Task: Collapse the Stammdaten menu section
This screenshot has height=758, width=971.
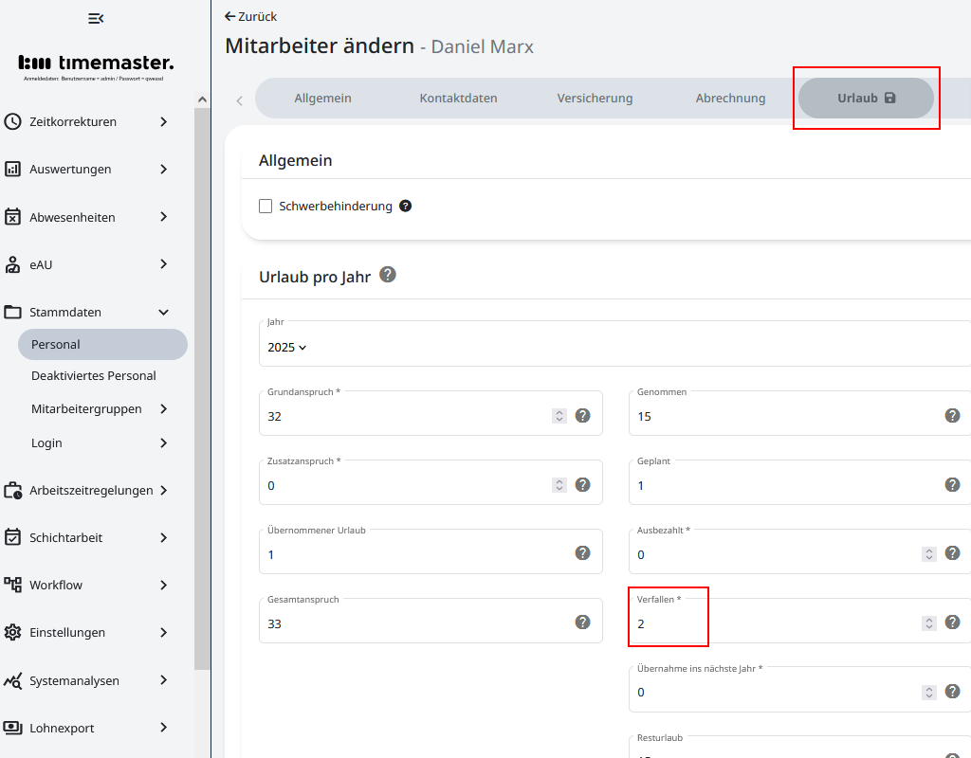Action: click(x=163, y=312)
